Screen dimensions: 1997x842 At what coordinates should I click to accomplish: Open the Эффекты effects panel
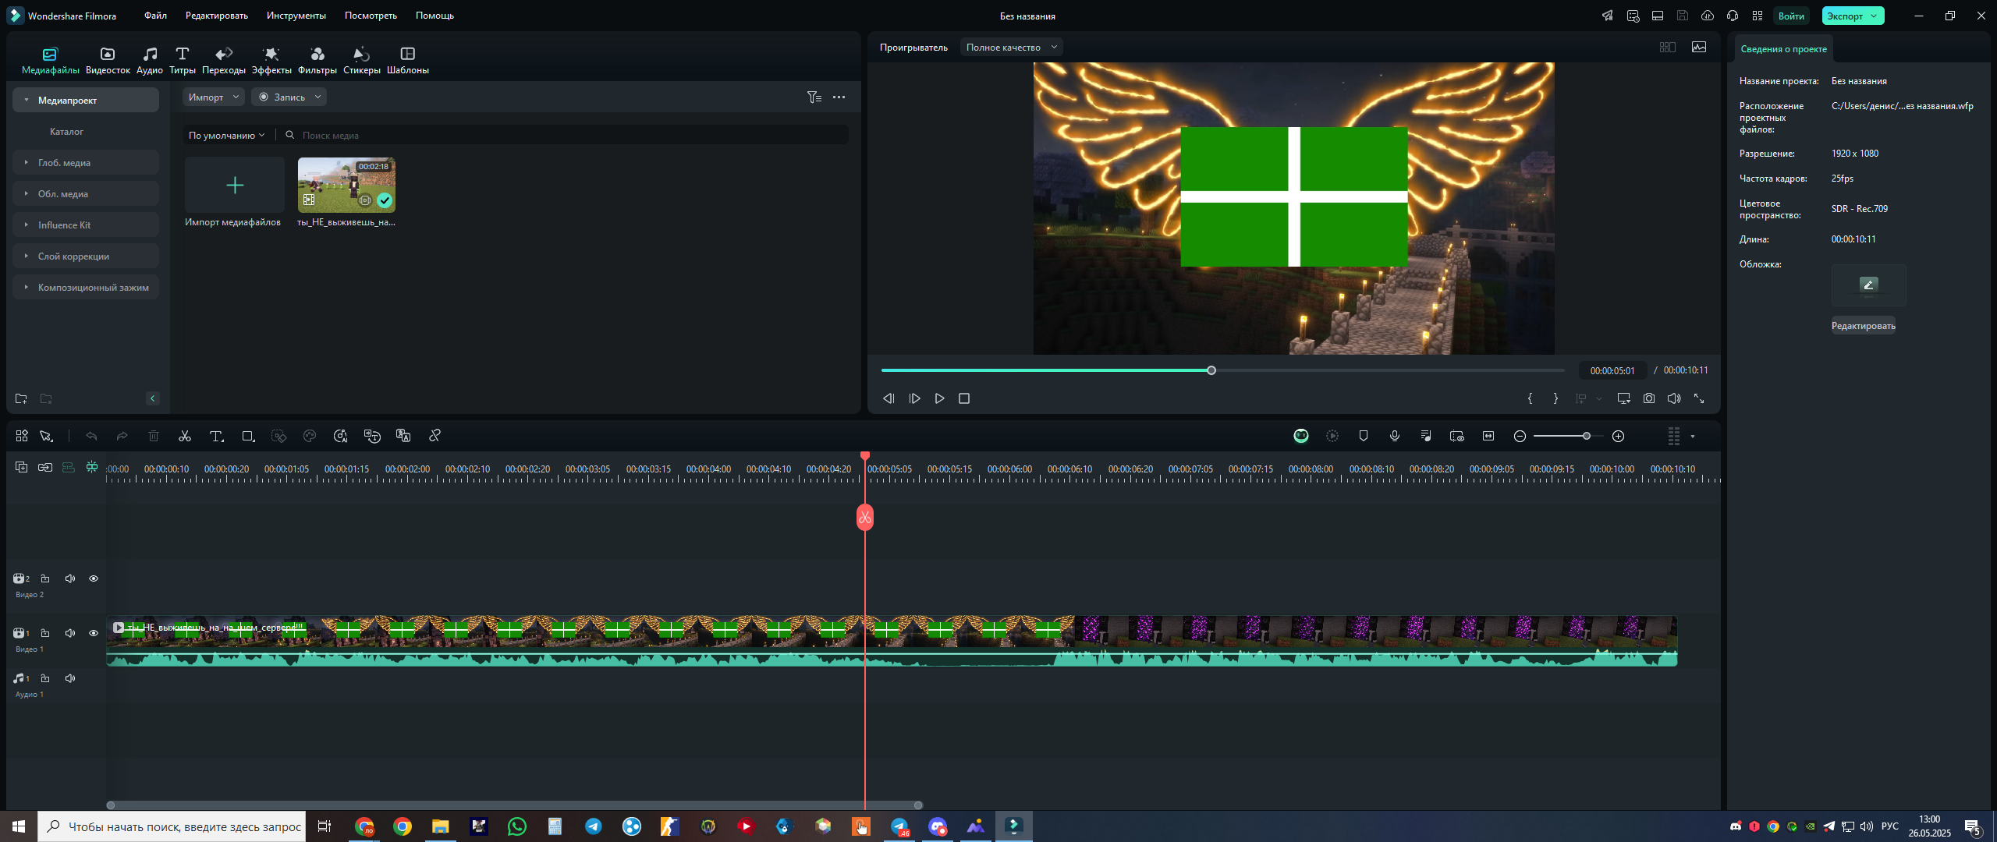271,60
